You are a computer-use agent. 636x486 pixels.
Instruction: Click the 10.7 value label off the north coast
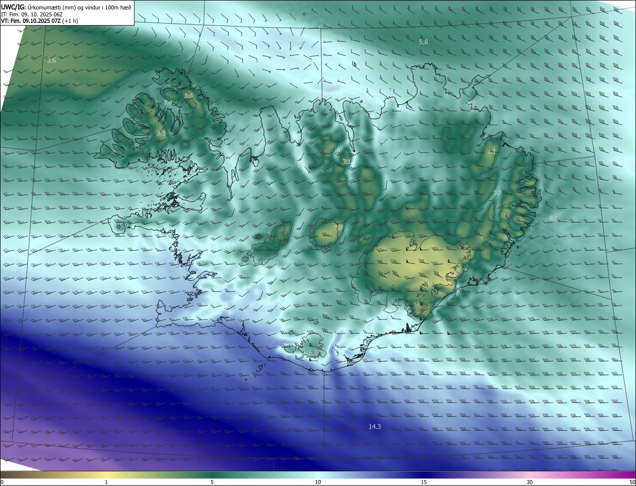[x=334, y=89]
